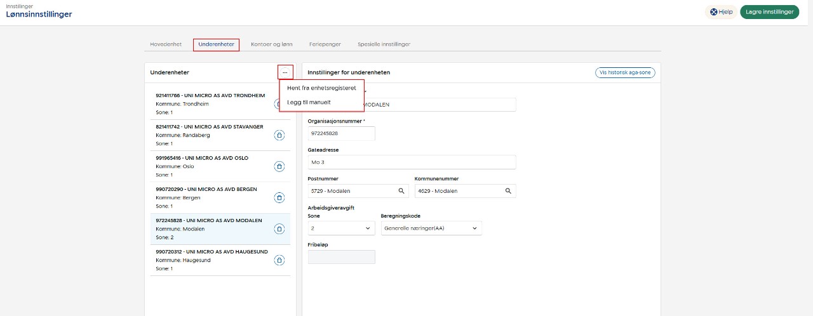The width and height of the screenshot is (813, 316).
Task: Click the Lagre innstillinger button
Action: pos(769,12)
